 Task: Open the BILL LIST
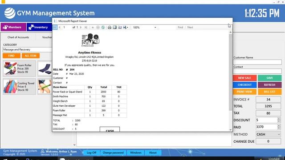point(270,92)
